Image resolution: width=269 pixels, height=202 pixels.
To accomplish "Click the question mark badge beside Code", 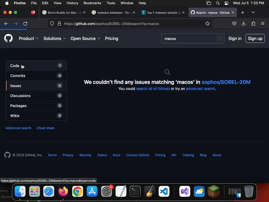I will [60, 65].
